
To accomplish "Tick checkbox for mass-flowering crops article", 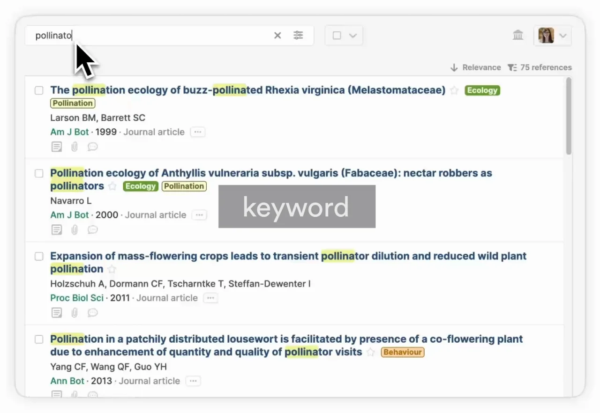I will click(x=39, y=256).
